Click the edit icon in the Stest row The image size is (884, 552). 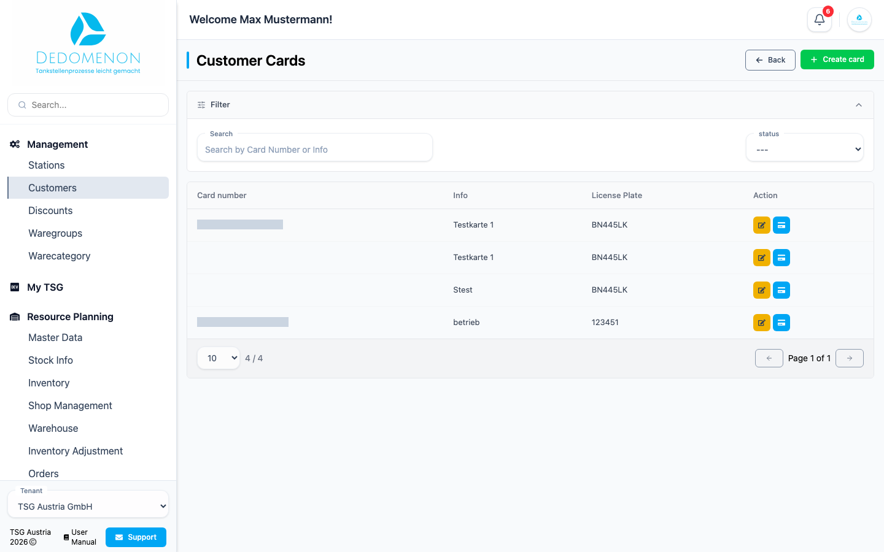762,290
